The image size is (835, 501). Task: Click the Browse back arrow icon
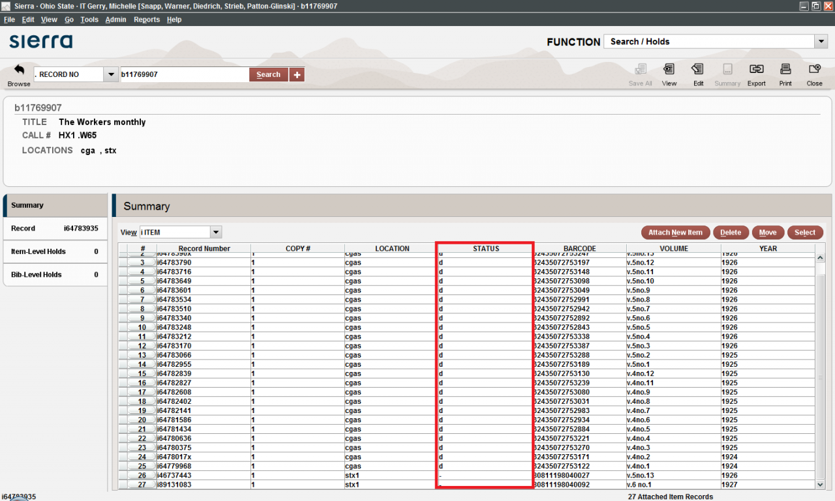click(x=19, y=70)
